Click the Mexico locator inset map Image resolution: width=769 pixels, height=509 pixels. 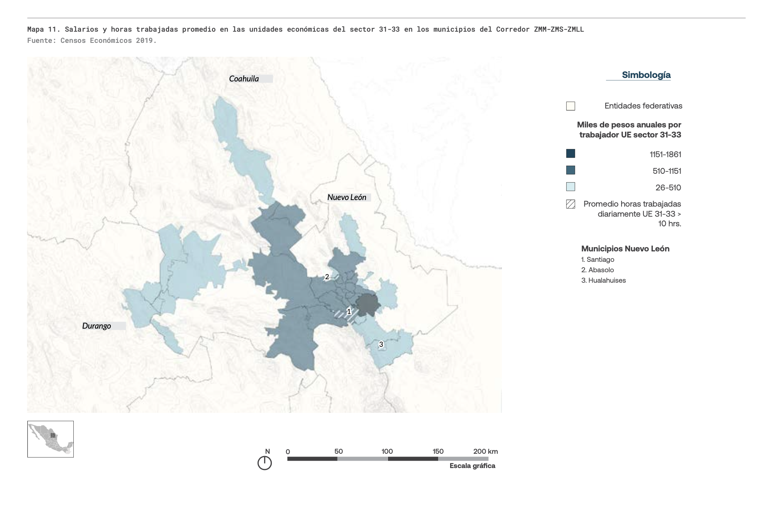(x=51, y=439)
